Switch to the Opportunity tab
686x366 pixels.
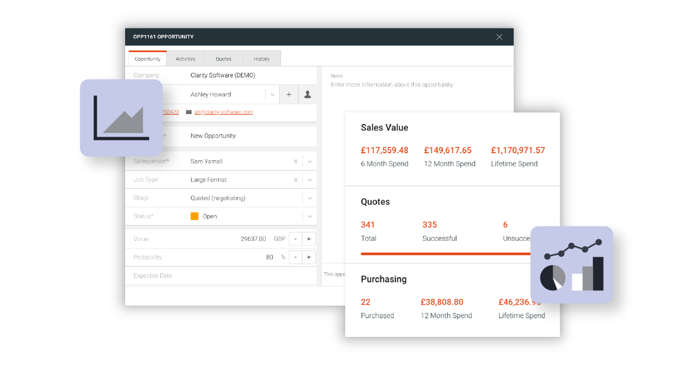click(148, 59)
